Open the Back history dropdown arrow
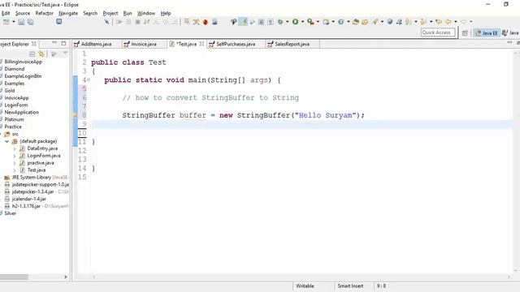Viewport: 520px width, 292px height. point(455,22)
